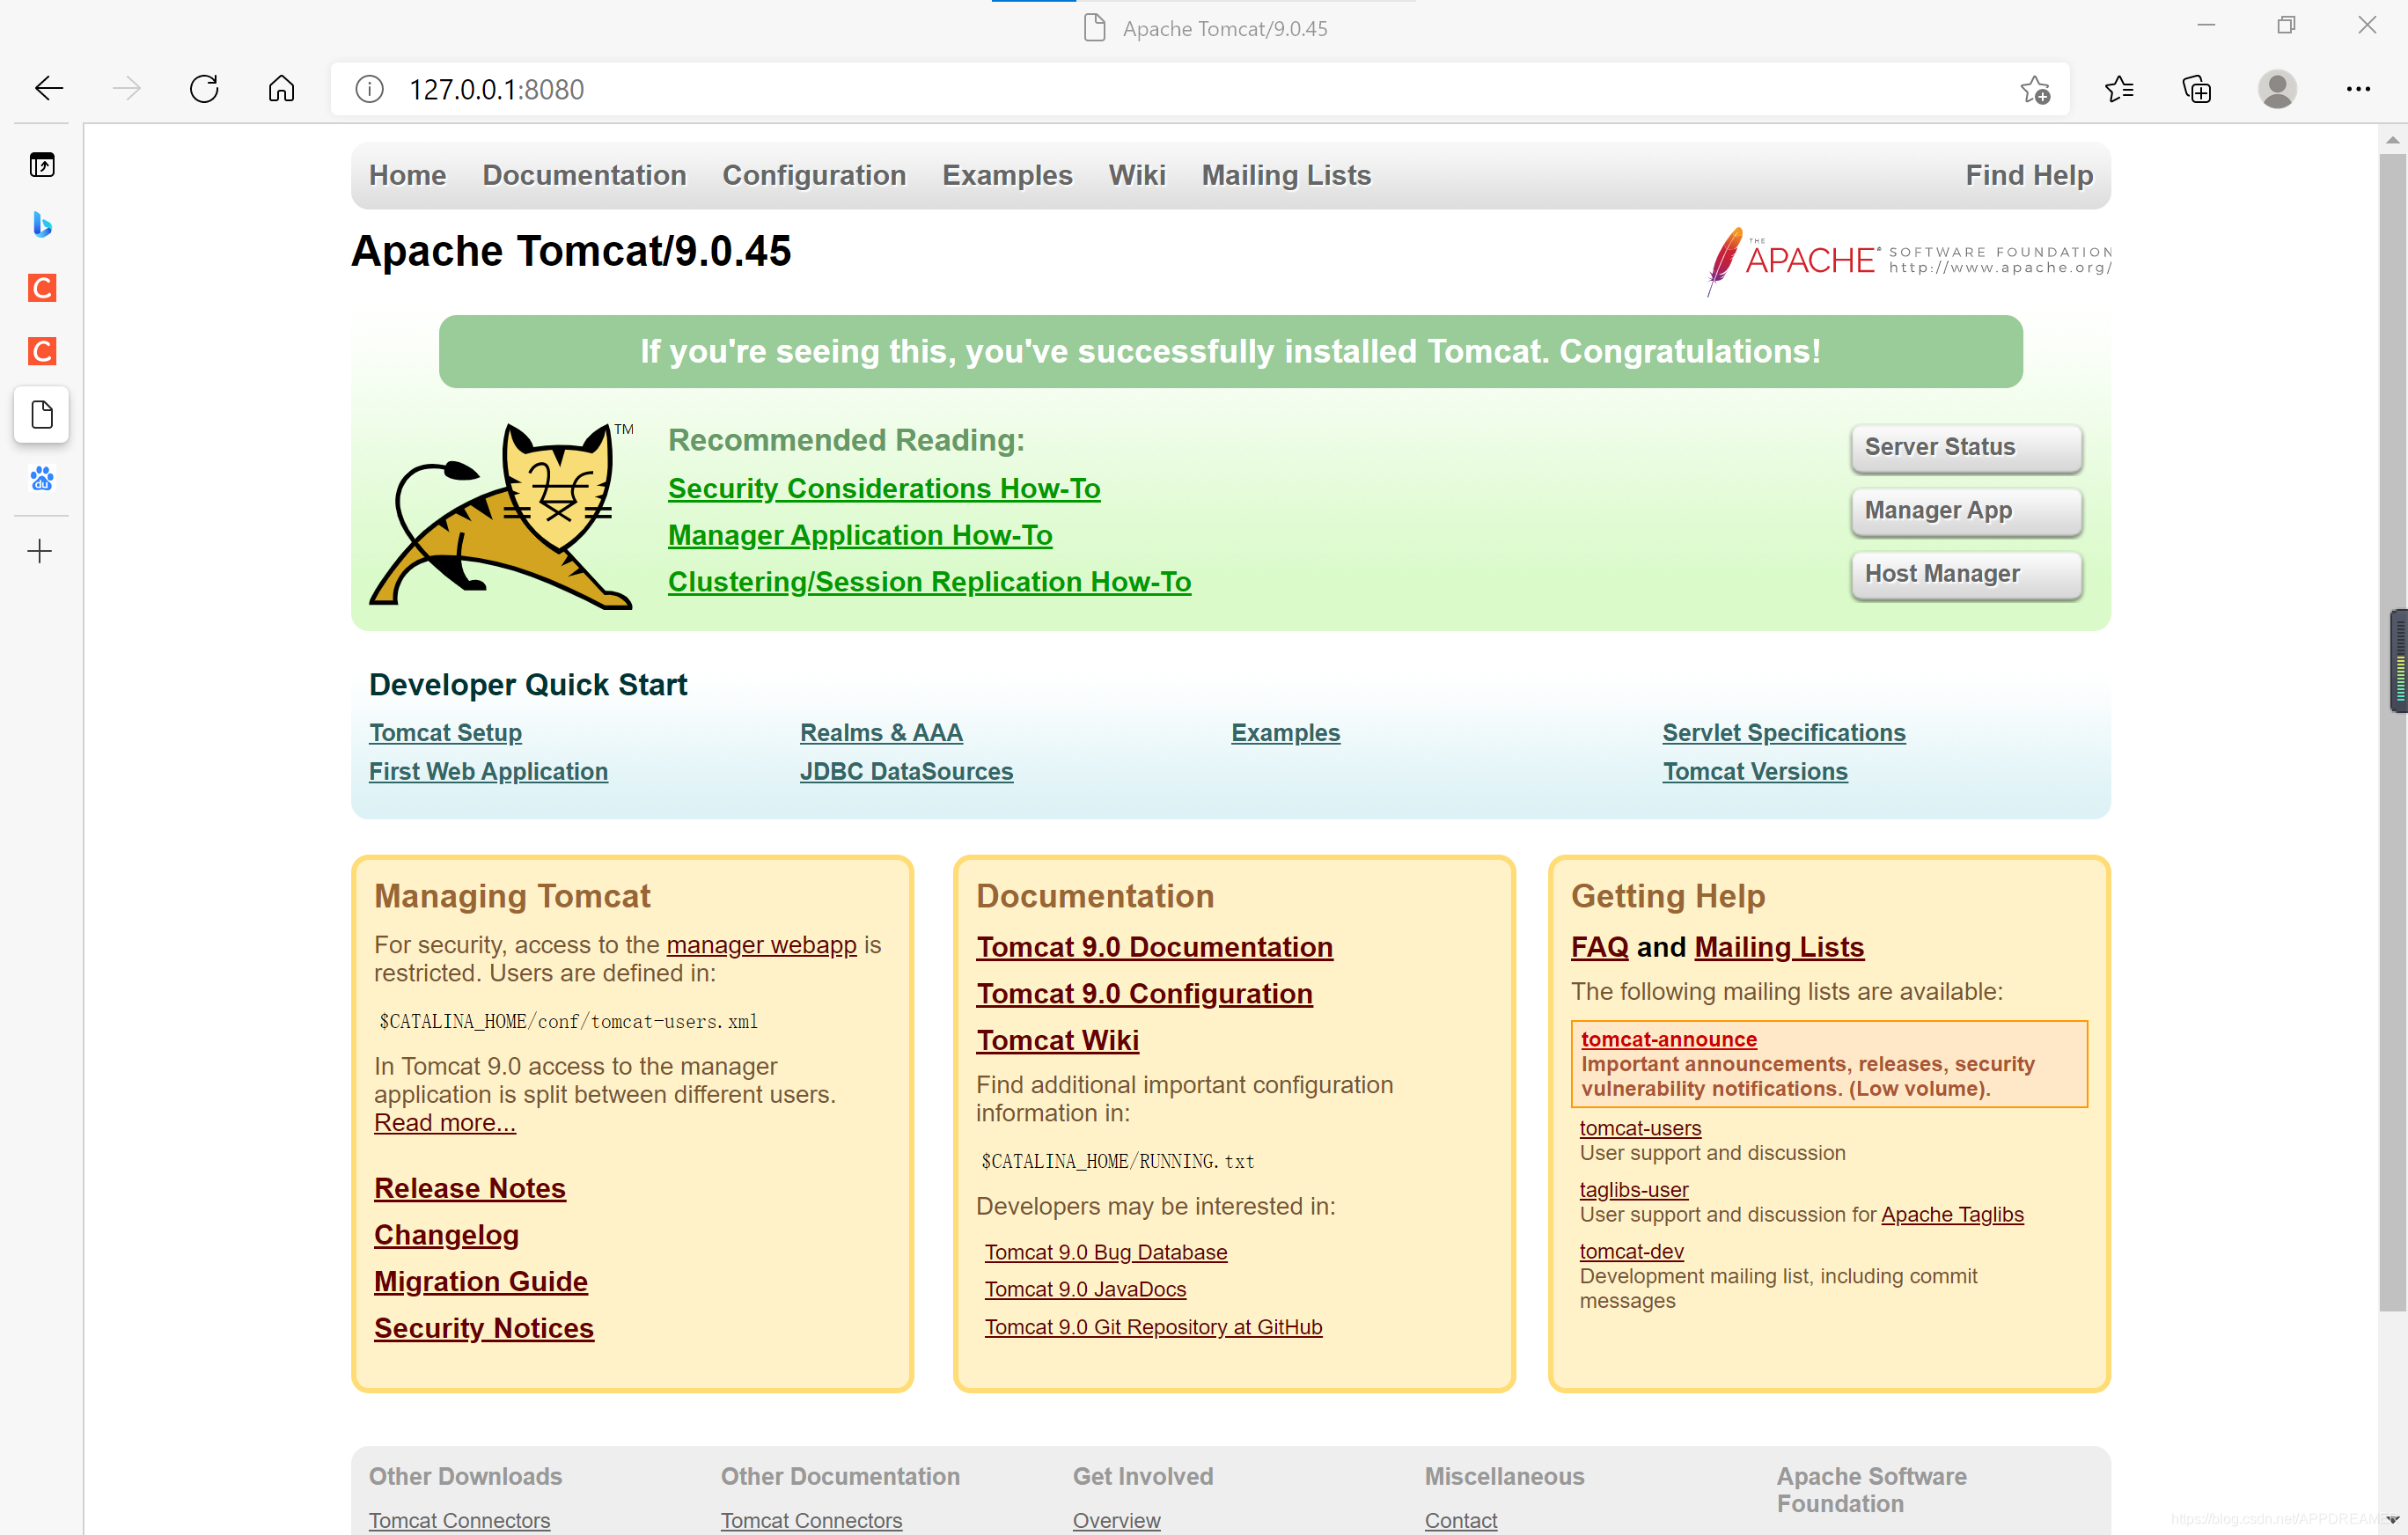
Task: Open Tomcat 9.0 Documentation link
Action: [1154, 947]
